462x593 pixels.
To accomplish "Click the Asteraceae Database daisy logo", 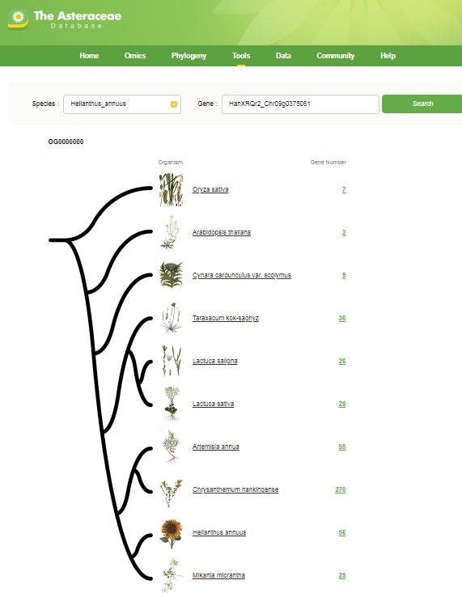I will [18, 19].
